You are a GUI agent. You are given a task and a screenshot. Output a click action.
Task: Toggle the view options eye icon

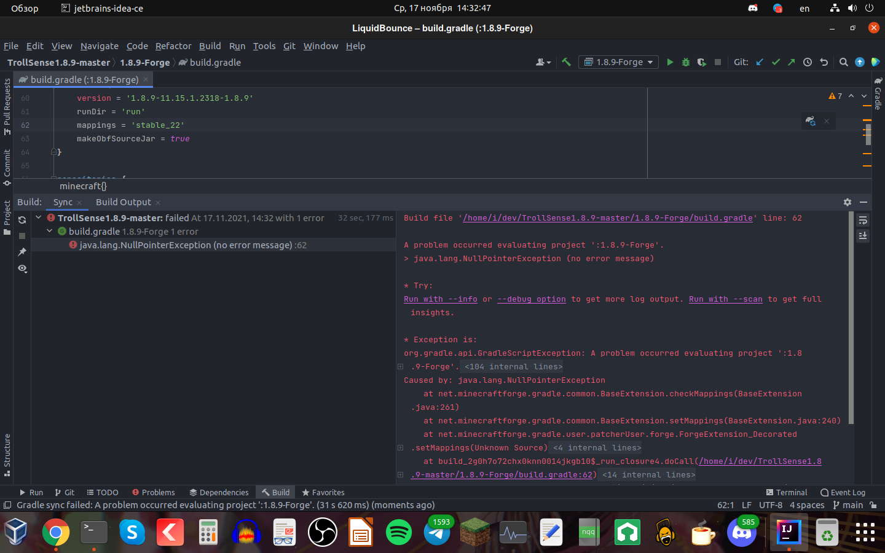[22, 269]
